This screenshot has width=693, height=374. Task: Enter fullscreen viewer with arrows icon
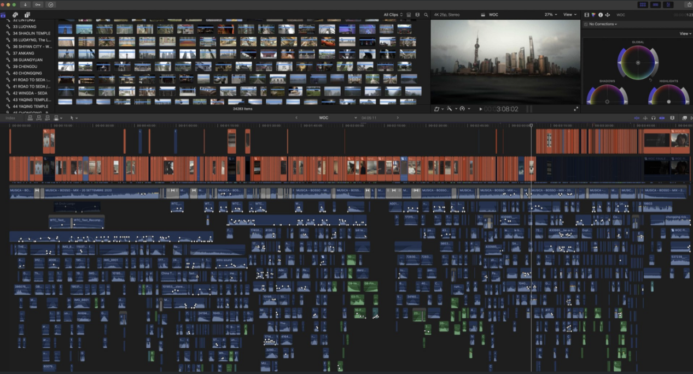pos(575,109)
